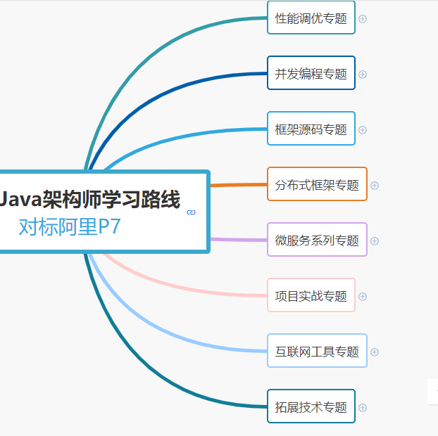The image size is (438, 436).
Task: Select the 分布式框架专题 topic node
Action: pos(317,184)
